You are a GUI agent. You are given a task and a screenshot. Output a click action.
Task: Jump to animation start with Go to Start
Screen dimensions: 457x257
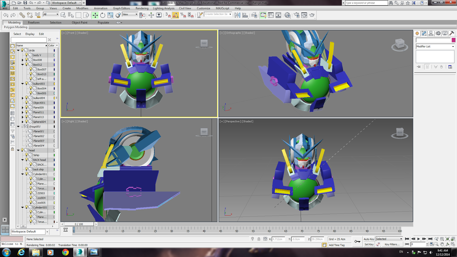(x=407, y=239)
